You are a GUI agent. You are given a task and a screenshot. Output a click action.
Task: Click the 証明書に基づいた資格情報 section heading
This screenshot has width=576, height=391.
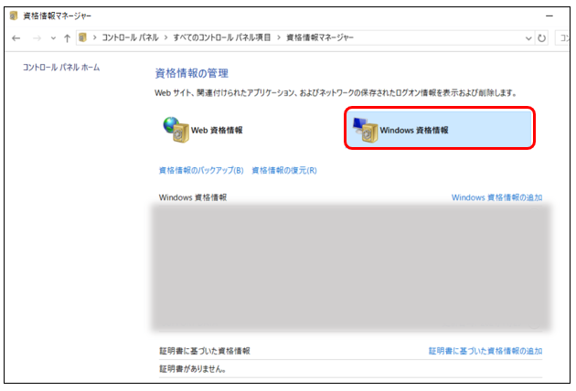[205, 351]
